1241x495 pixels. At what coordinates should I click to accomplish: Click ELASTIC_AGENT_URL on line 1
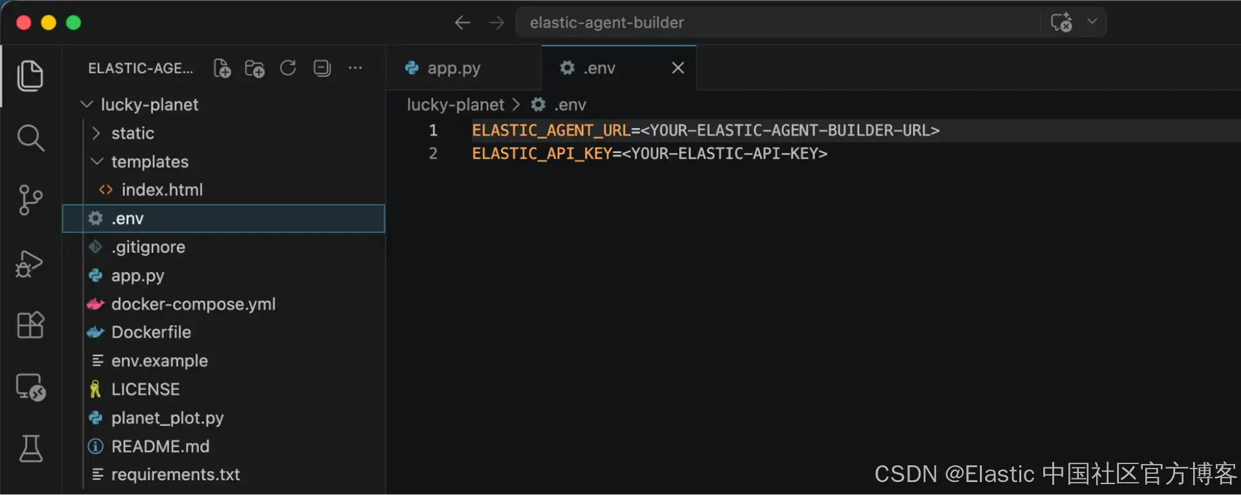click(551, 130)
